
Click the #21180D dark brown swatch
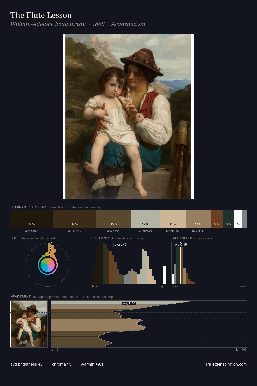point(32,219)
